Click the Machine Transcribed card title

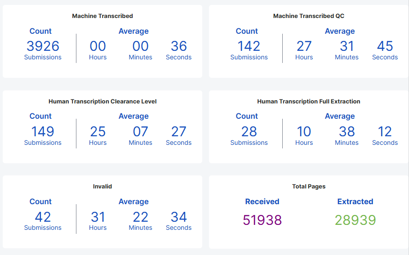(102, 16)
